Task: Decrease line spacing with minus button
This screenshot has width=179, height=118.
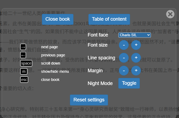Action: point(124,58)
